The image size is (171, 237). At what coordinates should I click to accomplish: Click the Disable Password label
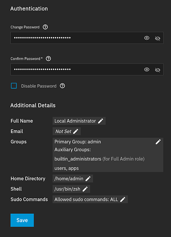pyautogui.click(x=39, y=86)
